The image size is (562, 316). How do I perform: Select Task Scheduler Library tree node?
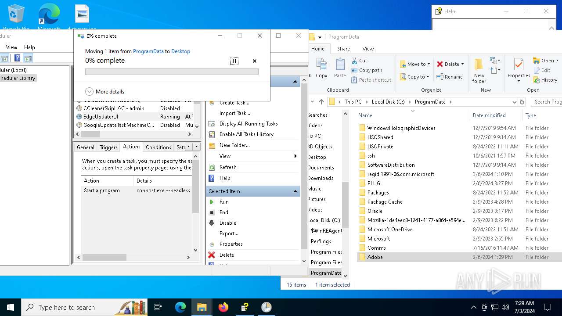click(18, 78)
